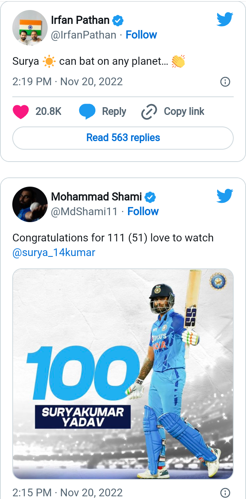
Task: Open Mohammad Shami's profile picture
Action: coord(30,204)
